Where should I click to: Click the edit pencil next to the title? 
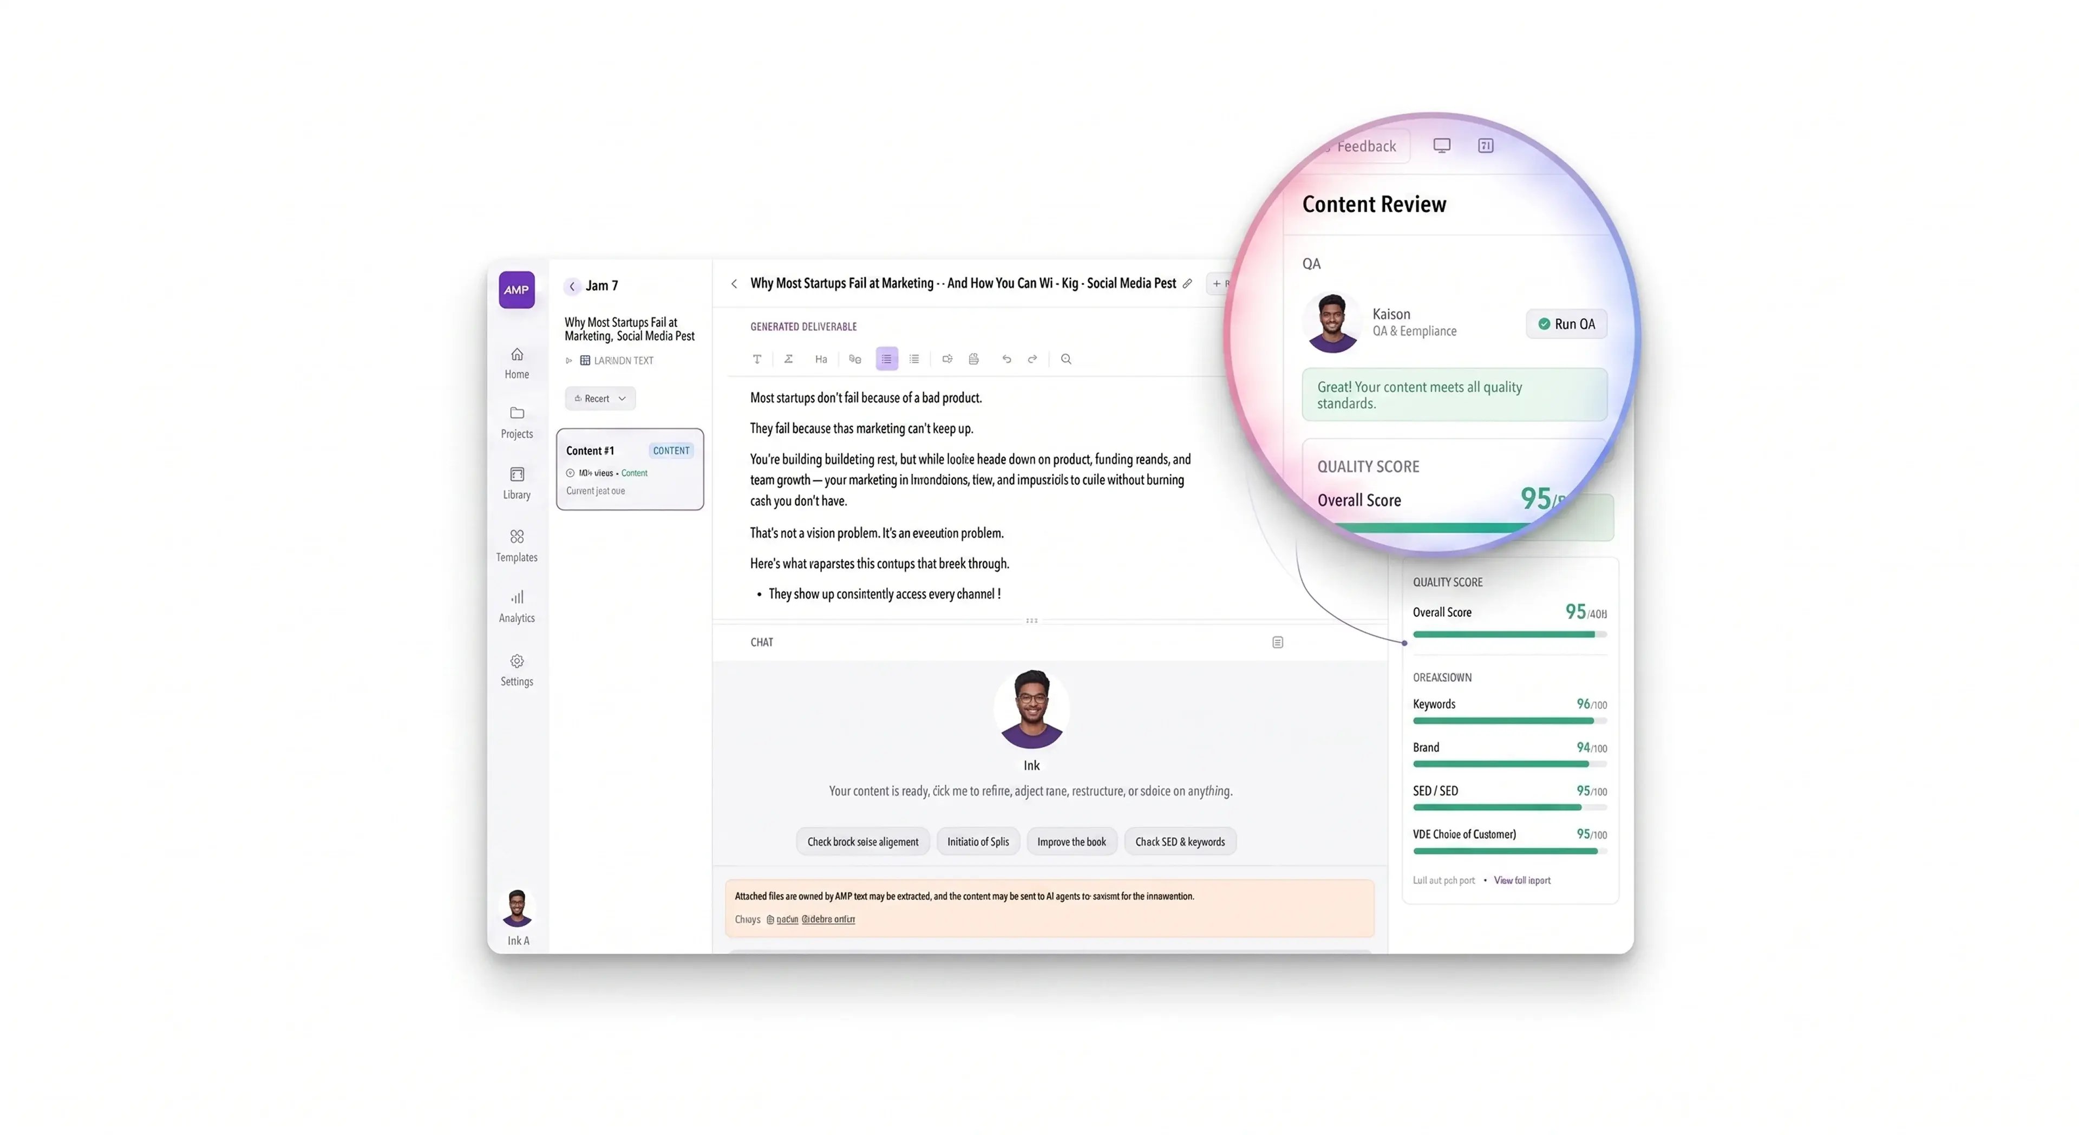1187,283
